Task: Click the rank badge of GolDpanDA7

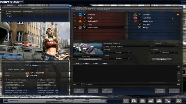Action: tap(85, 21)
